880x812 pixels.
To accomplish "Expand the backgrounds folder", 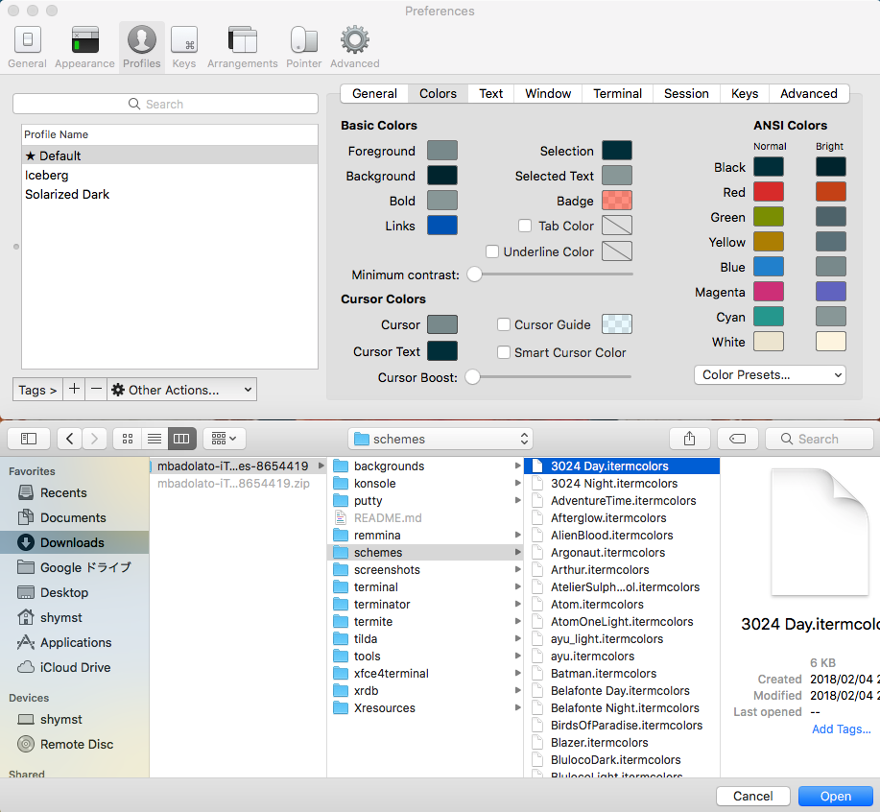I will pyautogui.click(x=517, y=466).
